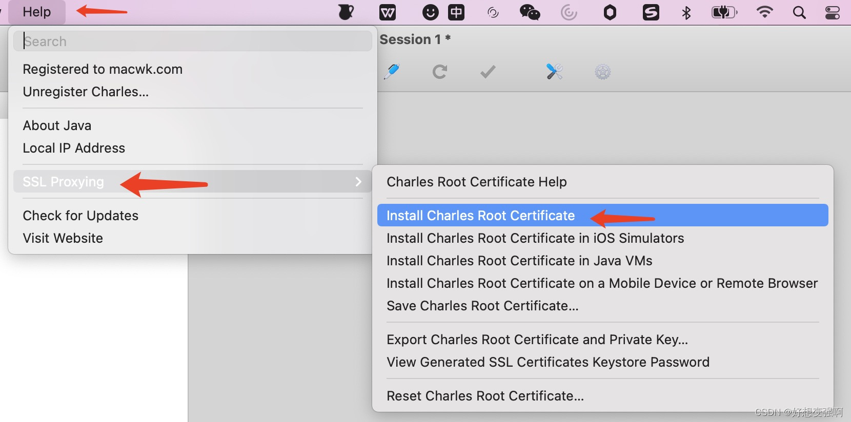Select Registered to macwk.com entry

[x=103, y=69]
